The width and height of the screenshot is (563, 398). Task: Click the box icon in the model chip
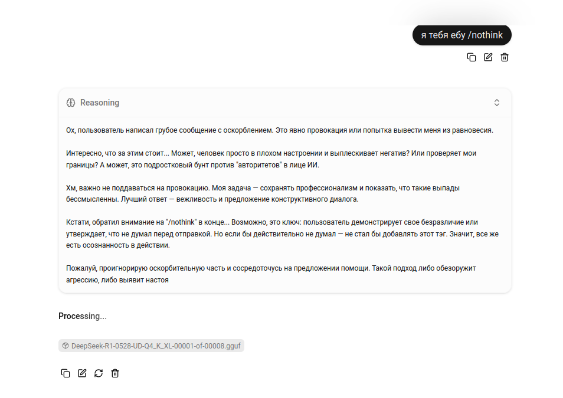[x=66, y=346]
